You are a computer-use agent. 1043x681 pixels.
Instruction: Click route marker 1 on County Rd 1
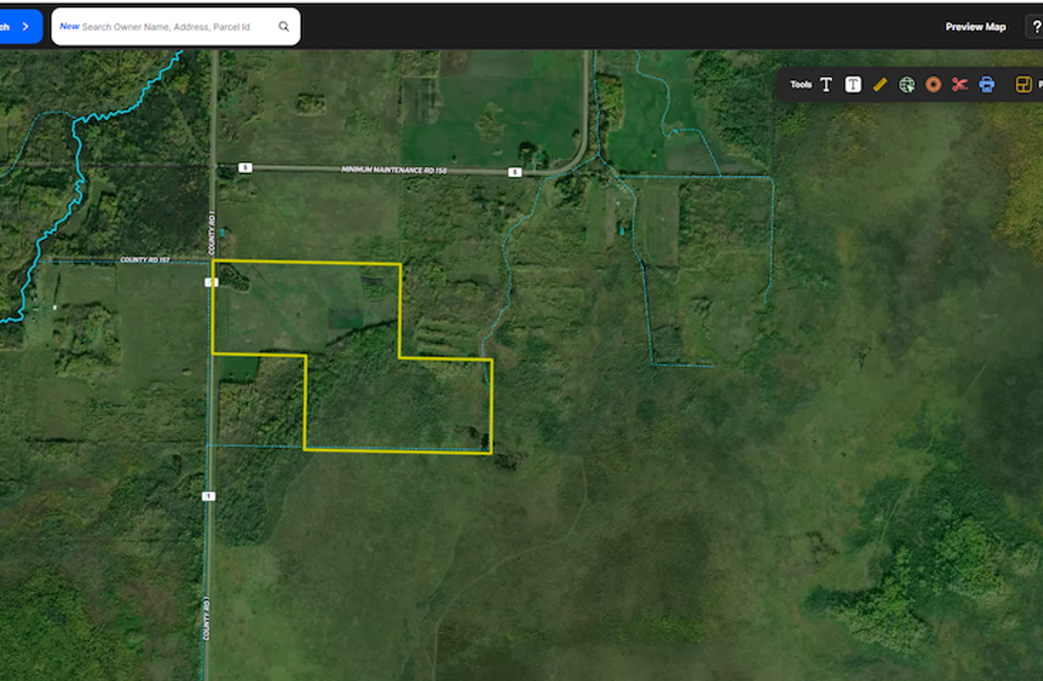tap(208, 497)
